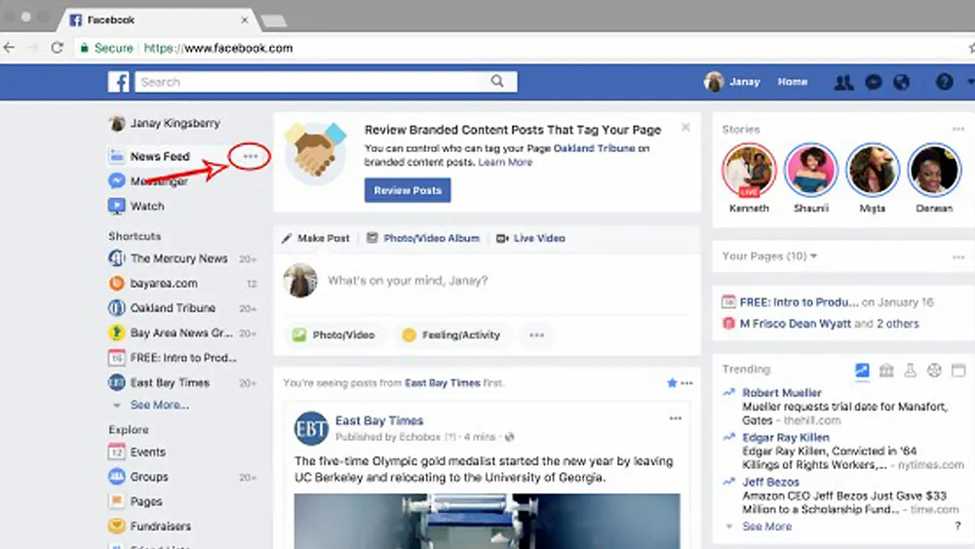Click the Facebook logo icon
975x549 pixels.
[118, 82]
